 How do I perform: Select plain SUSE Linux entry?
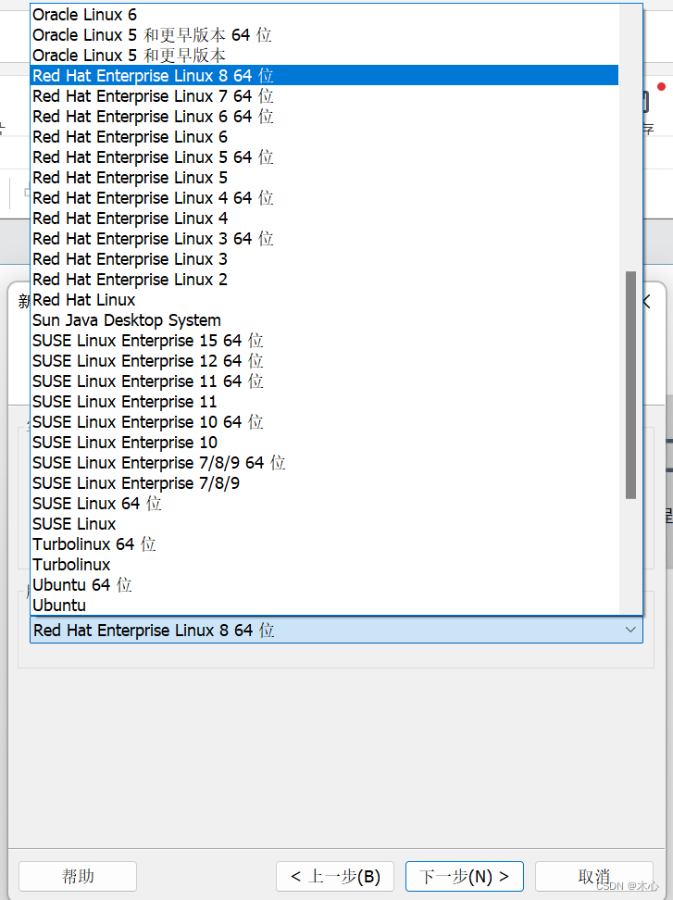324,524
